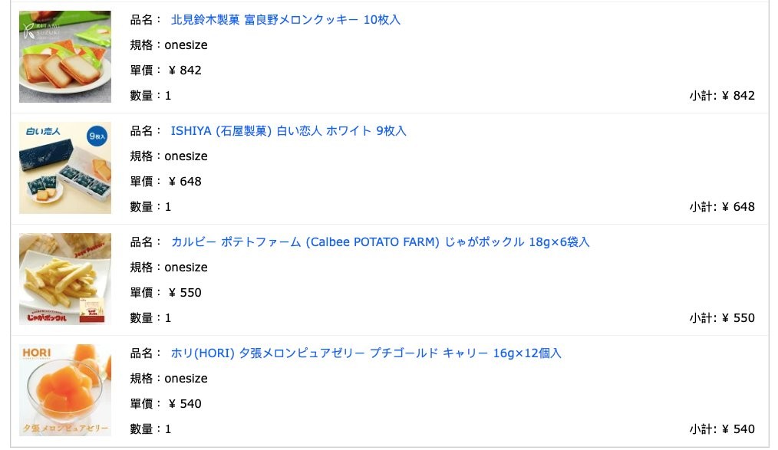The image size is (778, 450).
Task: Click the 小計 ¥ 842 subtotal
Action: point(722,96)
